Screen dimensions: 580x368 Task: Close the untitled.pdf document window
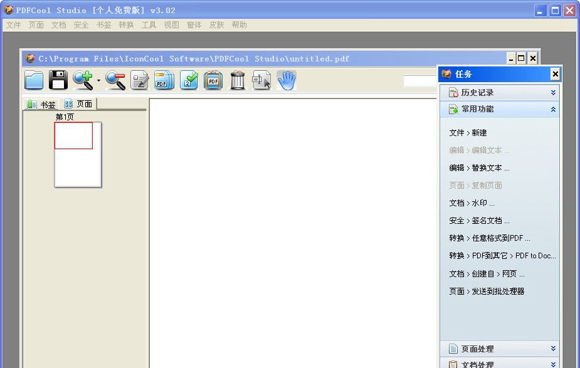532,58
